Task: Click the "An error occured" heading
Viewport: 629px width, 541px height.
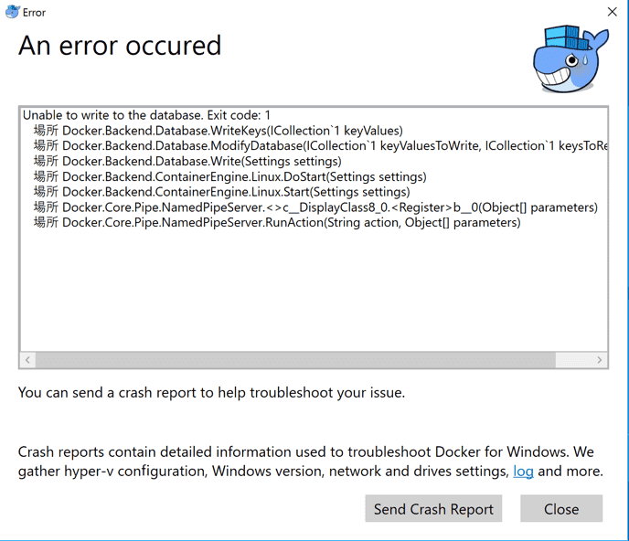Action: 120,45
